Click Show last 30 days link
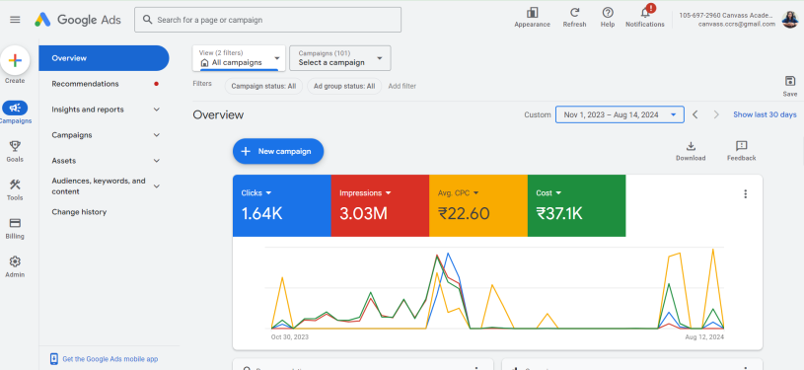The width and height of the screenshot is (804, 370). pyautogui.click(x=765, y=114)
